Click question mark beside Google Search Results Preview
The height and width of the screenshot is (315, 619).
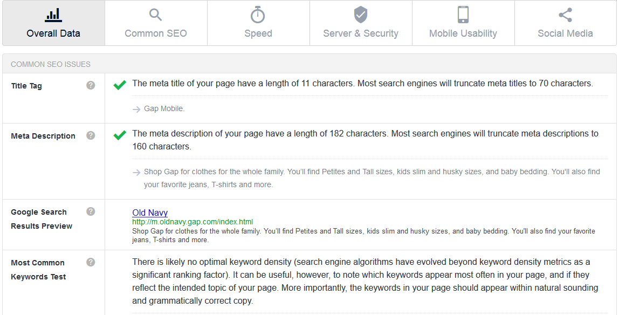91,211
